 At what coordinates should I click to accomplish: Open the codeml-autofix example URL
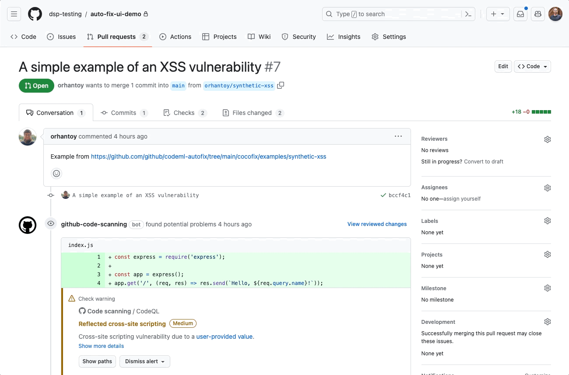click(x=208, y=156)
